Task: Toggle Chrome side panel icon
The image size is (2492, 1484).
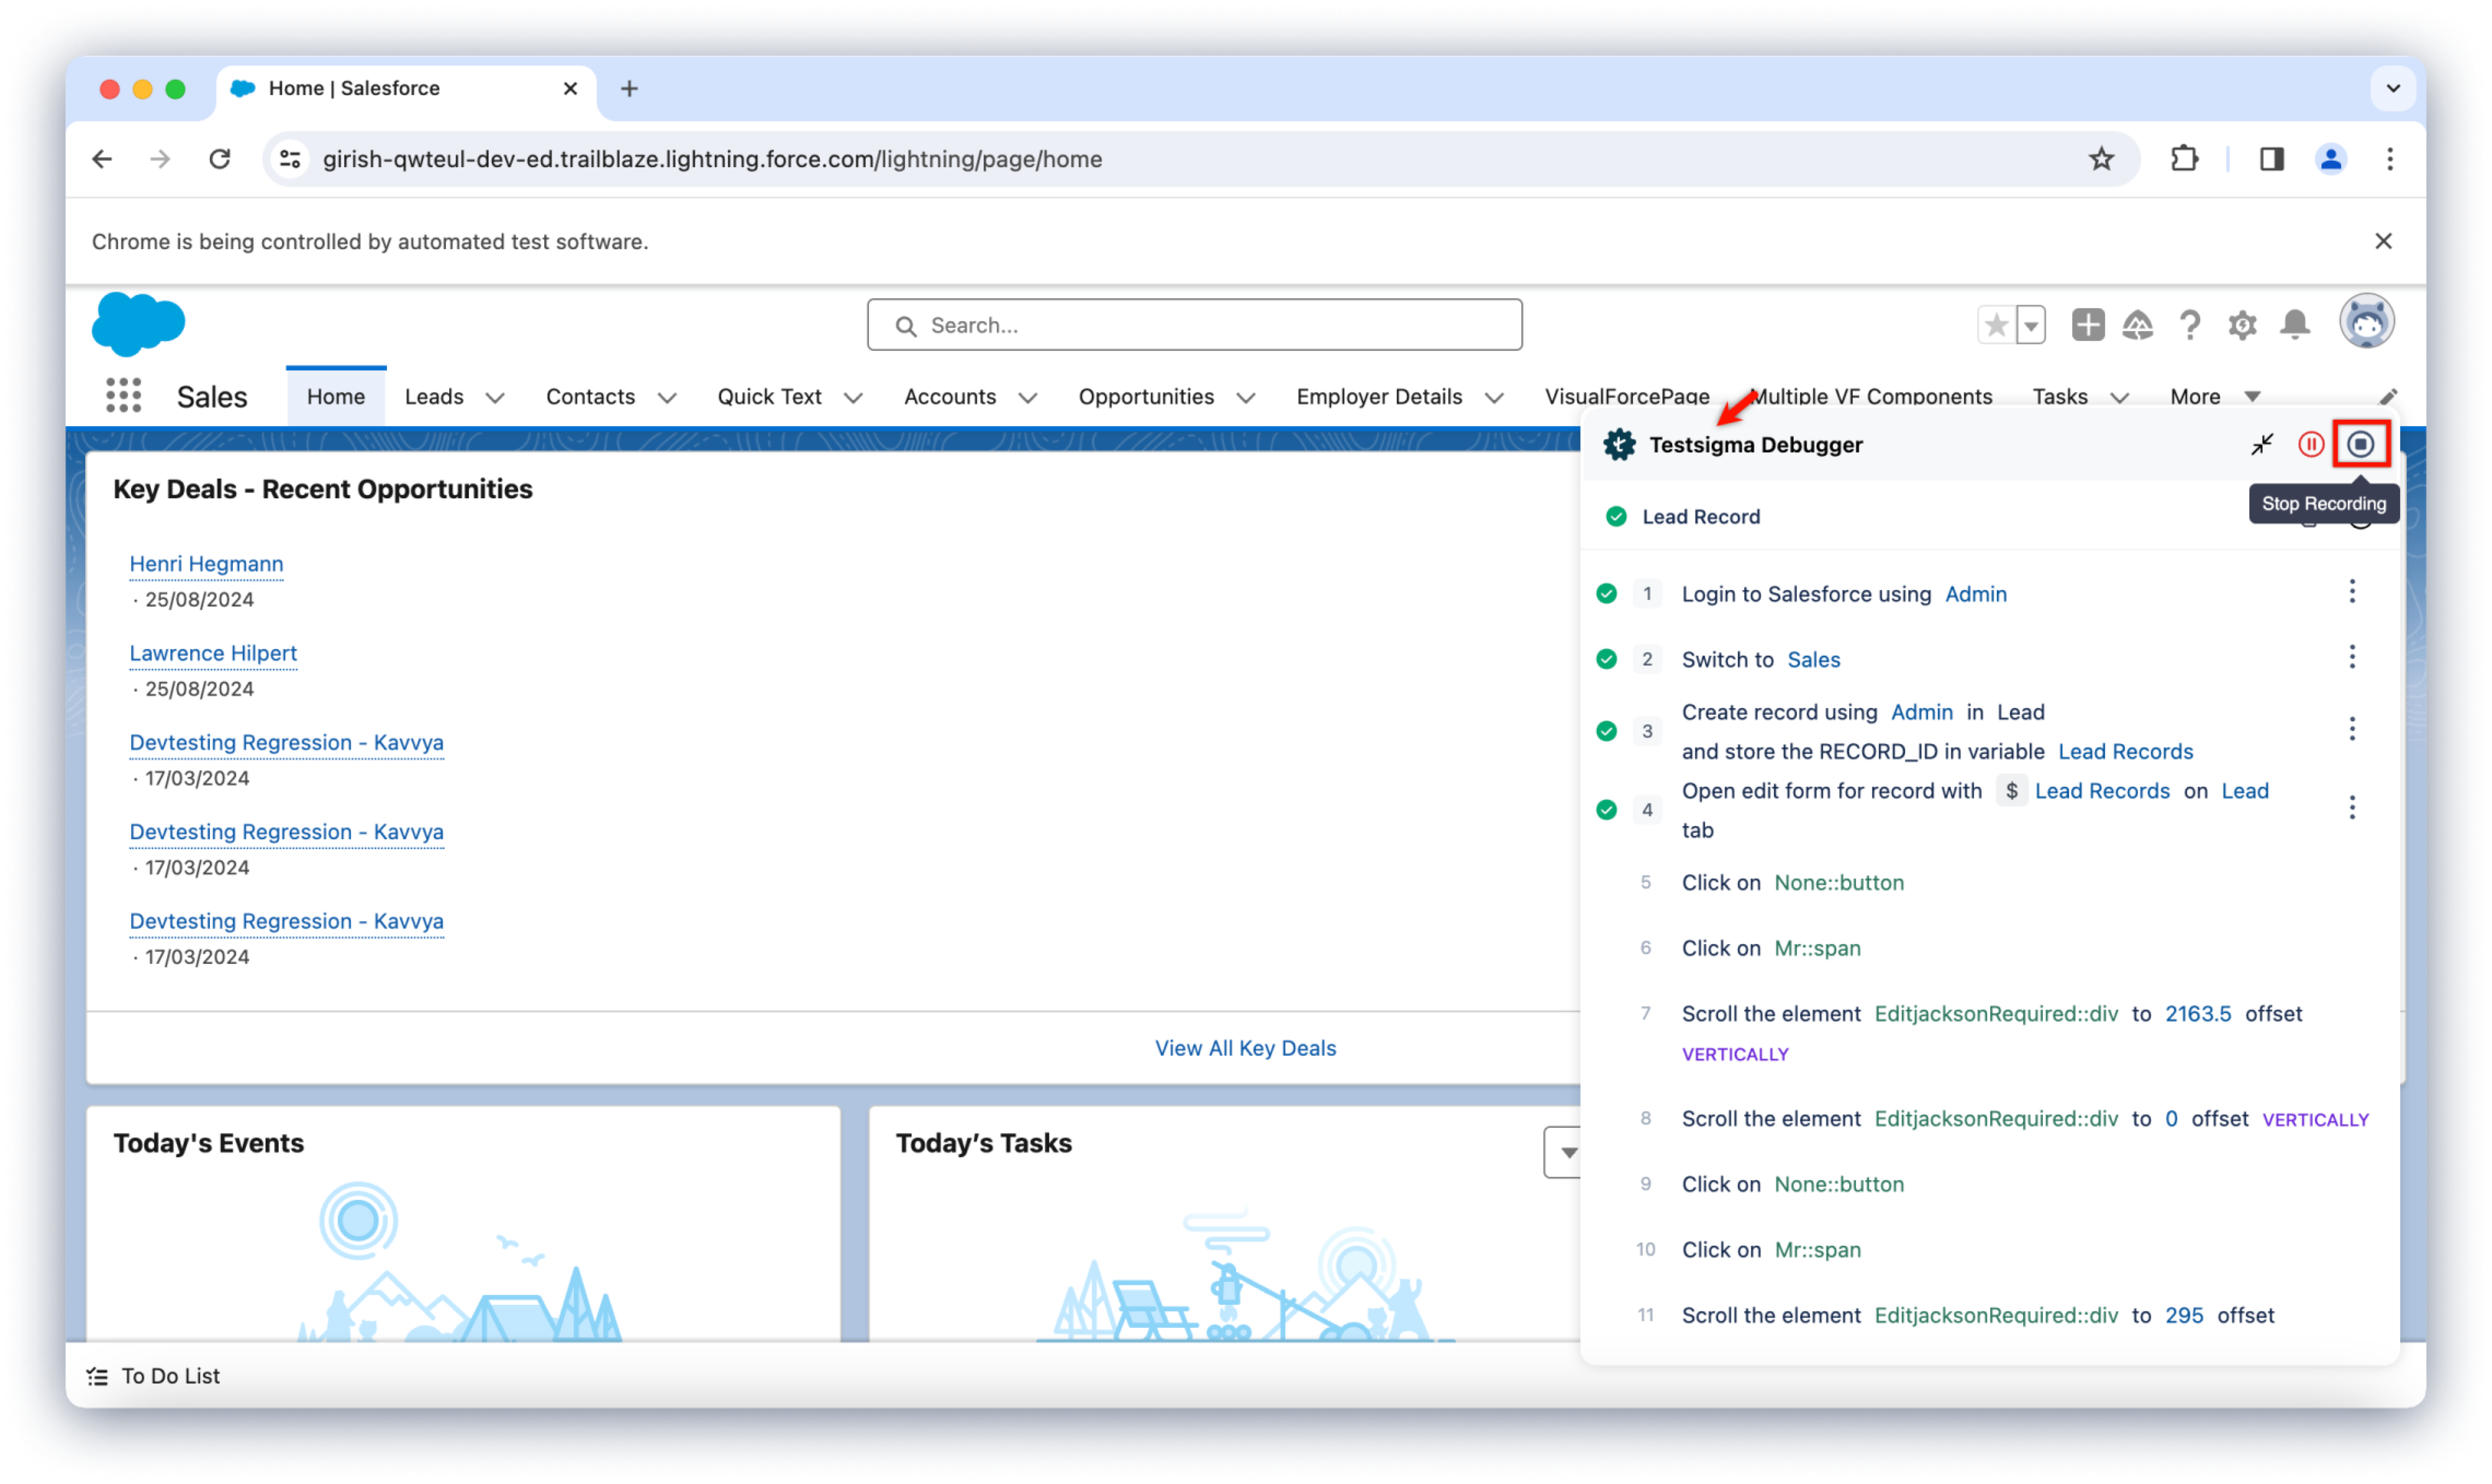Action: pos(2271,159)
